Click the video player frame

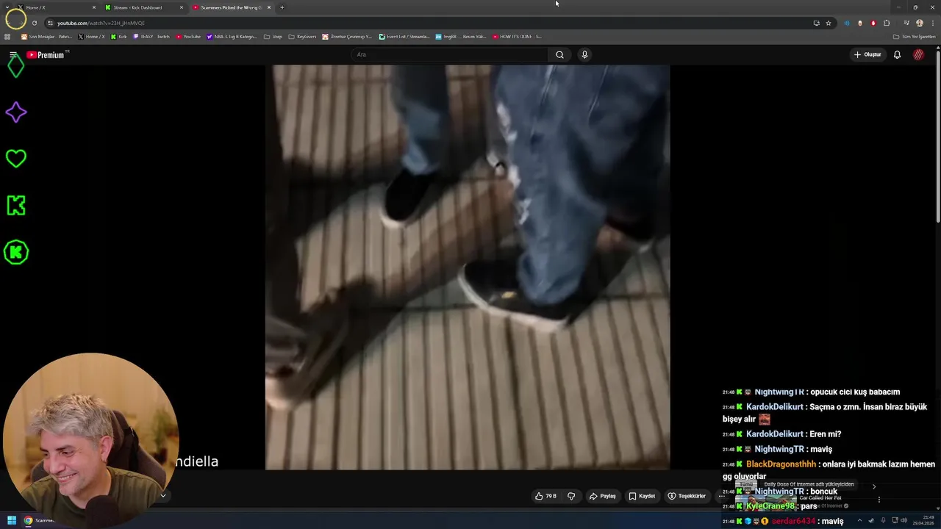coord(468,267)
